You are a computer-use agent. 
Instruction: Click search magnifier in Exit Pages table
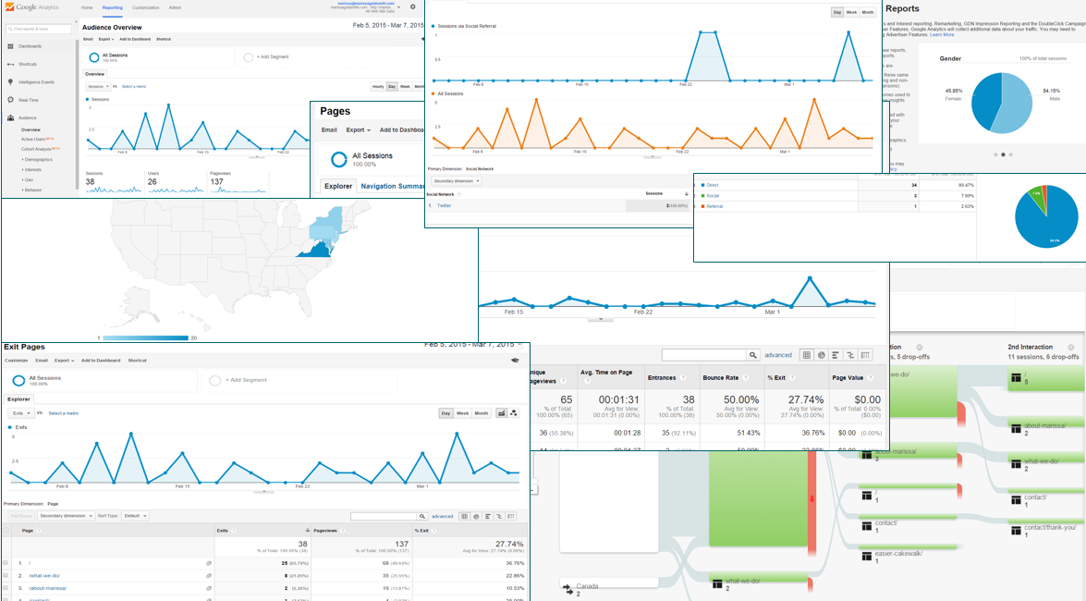coord(421,517)
